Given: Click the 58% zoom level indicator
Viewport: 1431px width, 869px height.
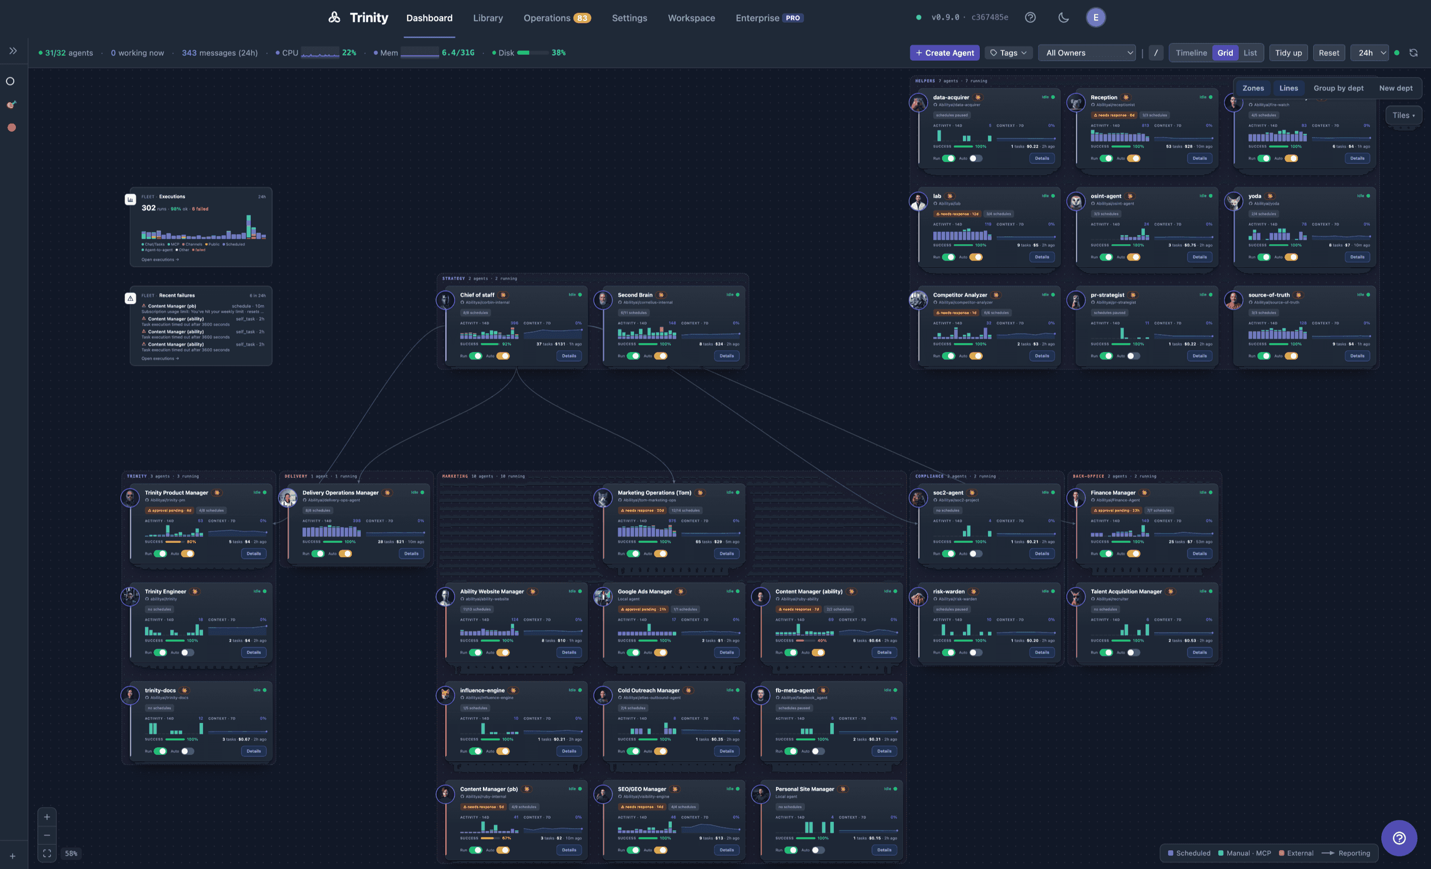Looking at the screenshot, I should (71, 853).
